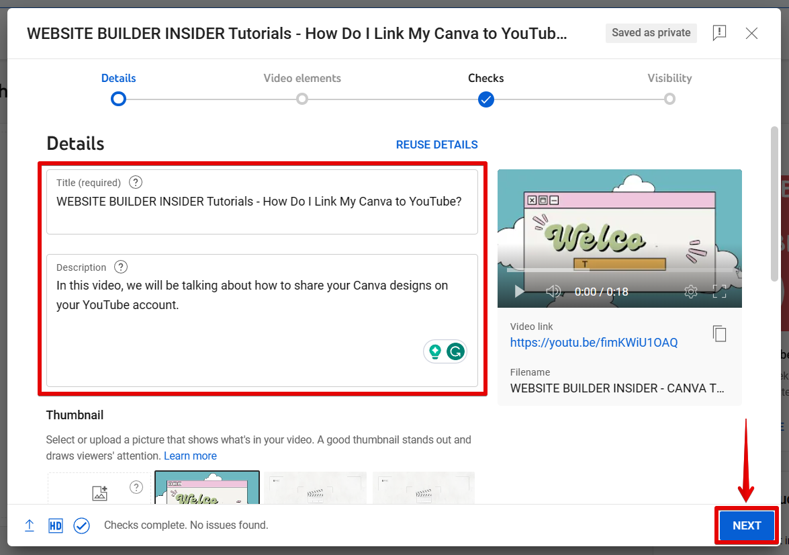
Task: Go to the Video elements step
Action: coord(302,99)
